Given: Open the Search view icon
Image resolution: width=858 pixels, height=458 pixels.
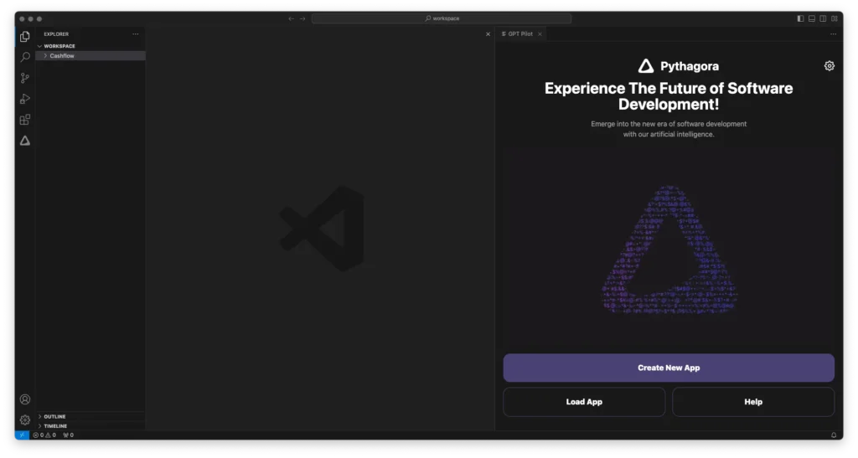Looking at the screenshot, I should tap(25, 57).
